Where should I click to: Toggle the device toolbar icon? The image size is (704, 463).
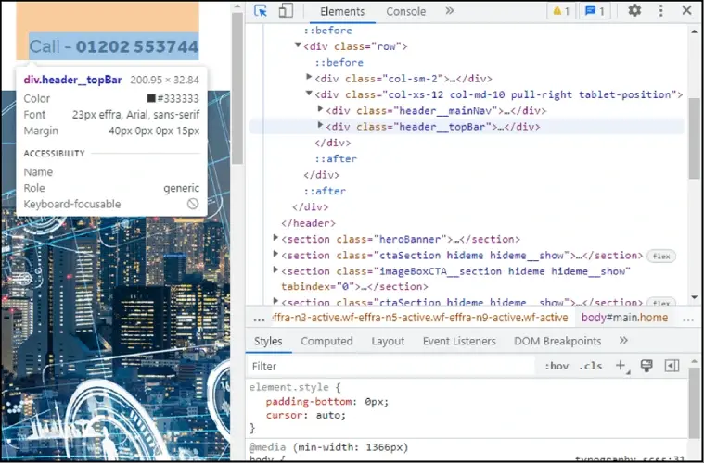point(286,11)
